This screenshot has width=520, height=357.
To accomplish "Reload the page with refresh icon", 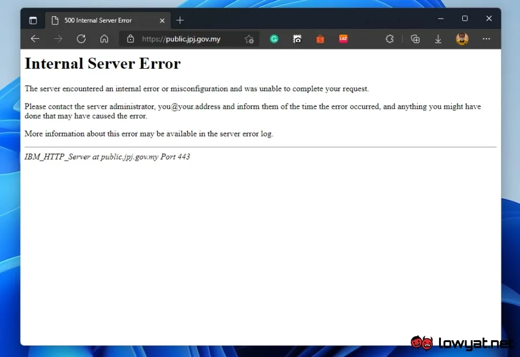I will point(81,39).
